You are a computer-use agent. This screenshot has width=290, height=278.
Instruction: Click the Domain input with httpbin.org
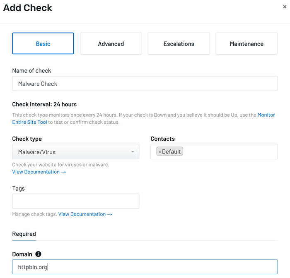tap(145, 267)
